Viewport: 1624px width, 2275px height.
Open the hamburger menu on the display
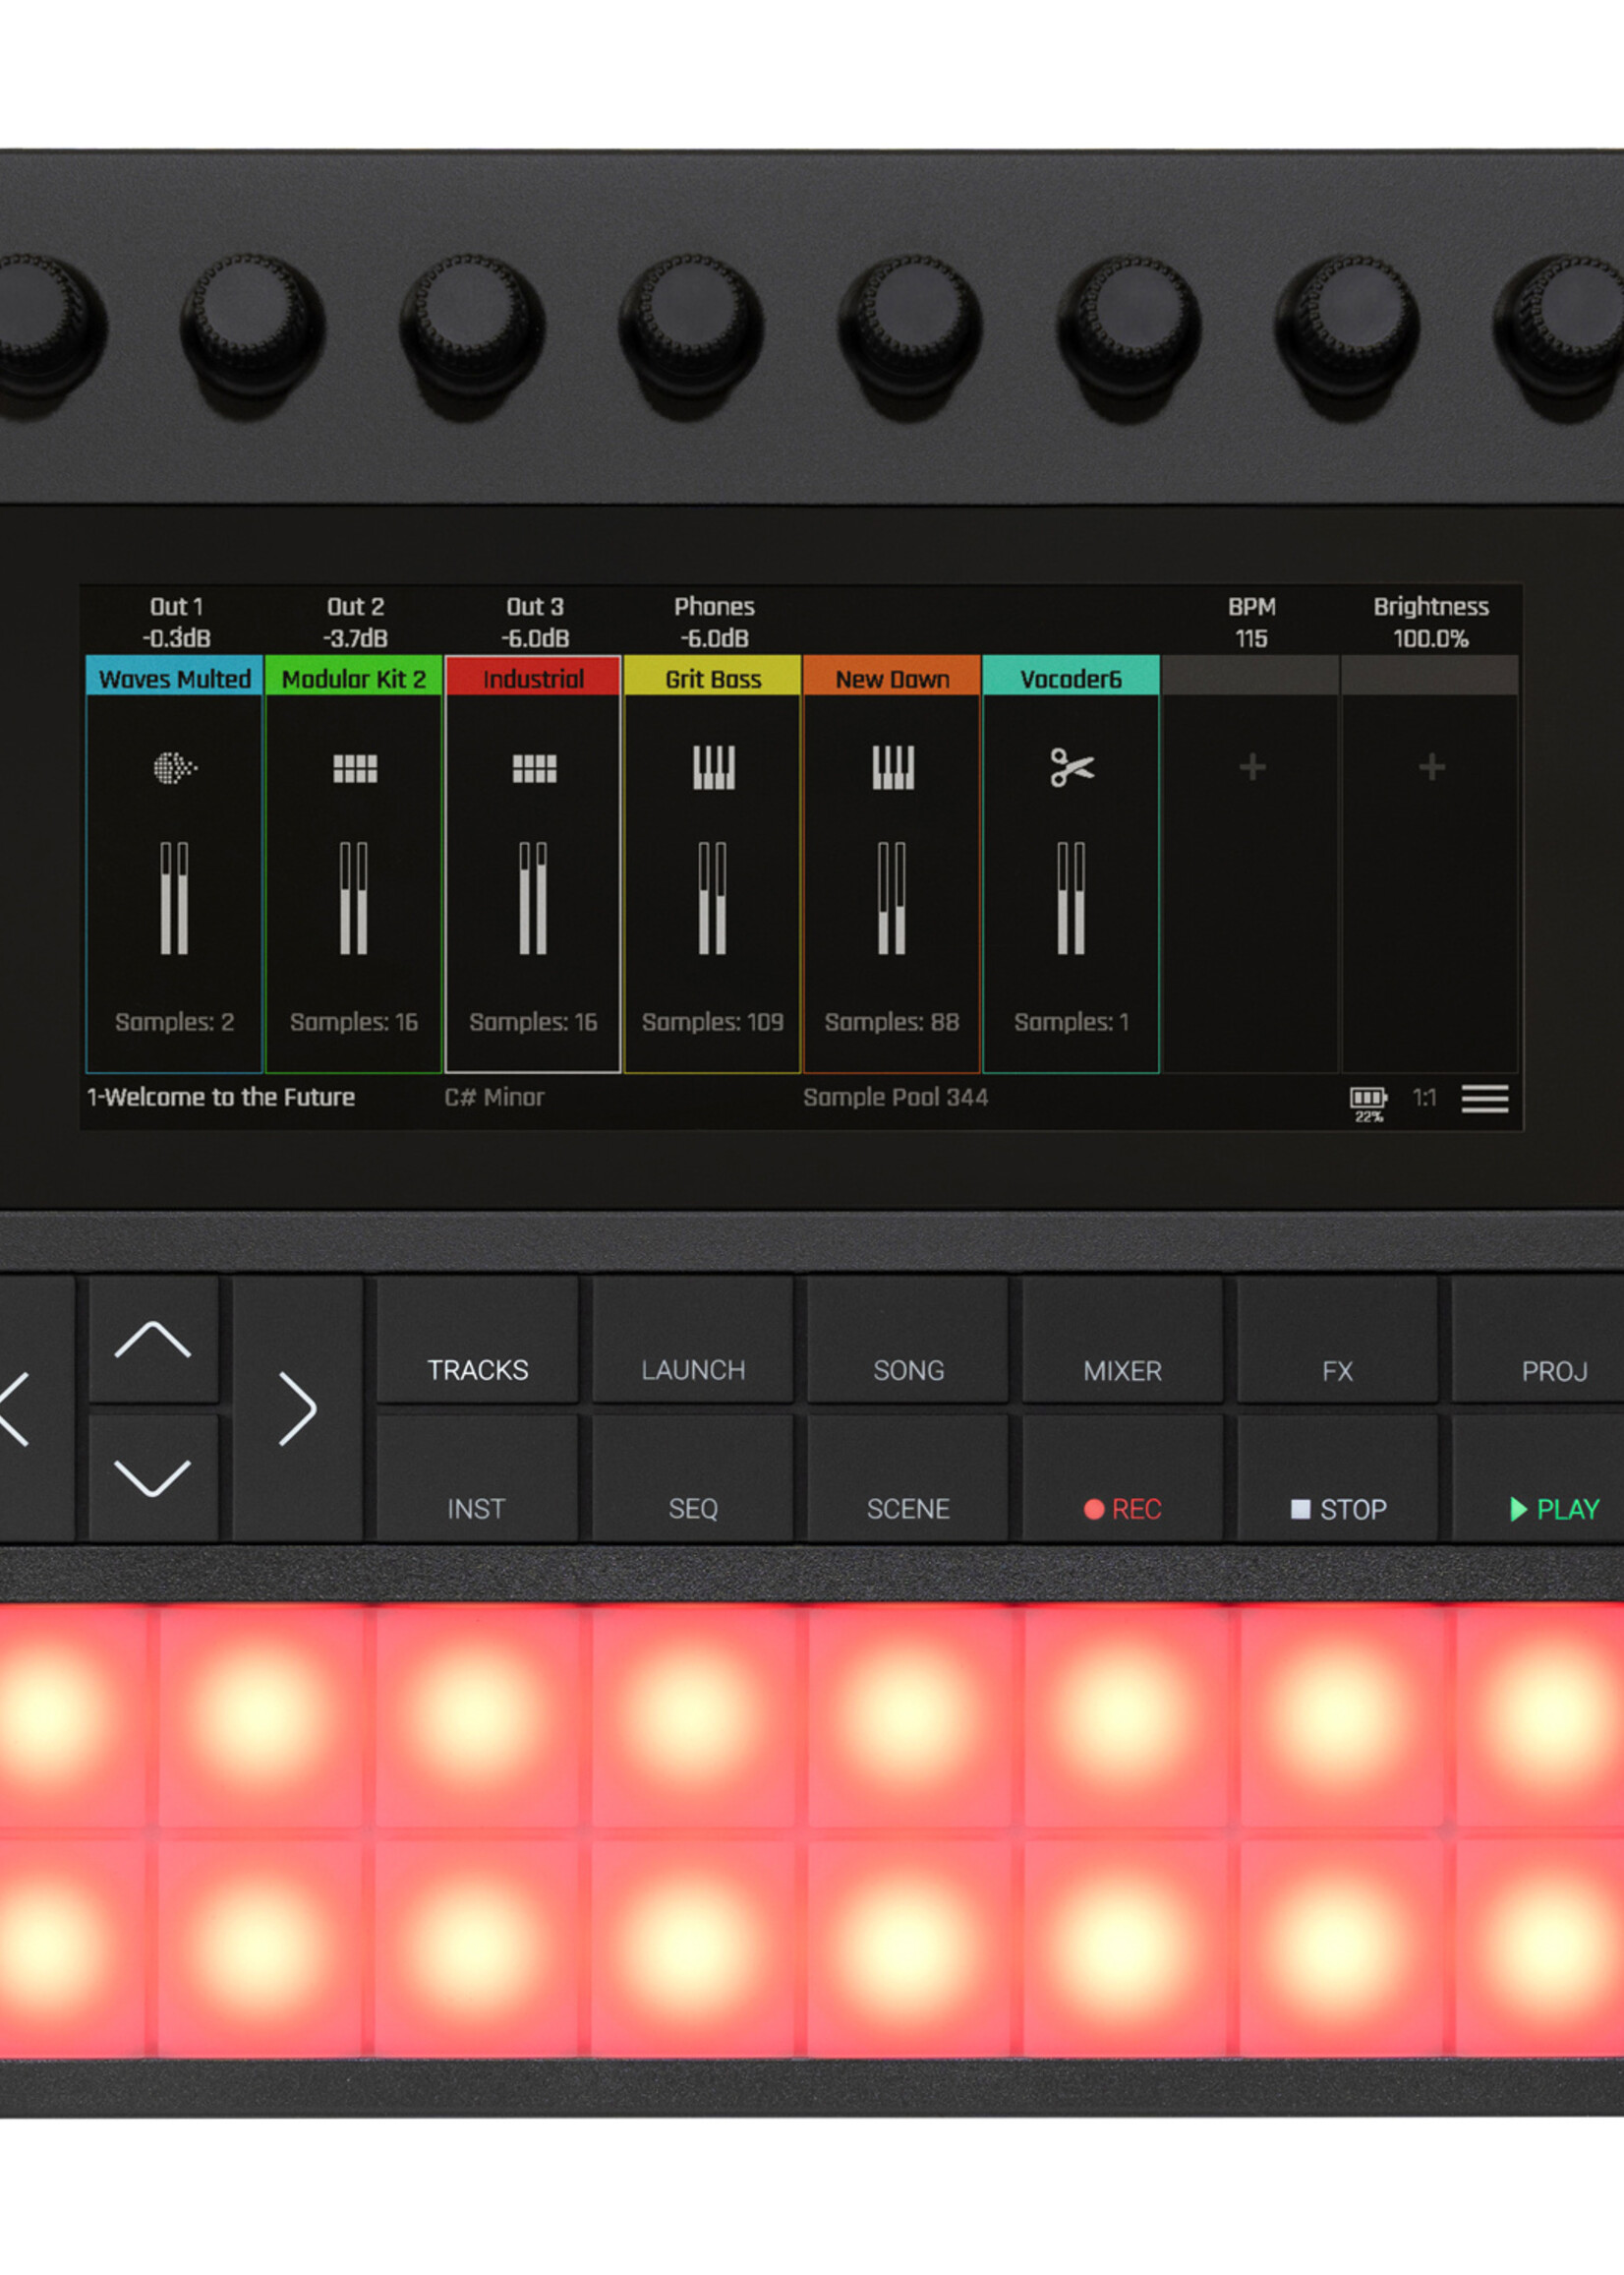pos(1485,1100)
